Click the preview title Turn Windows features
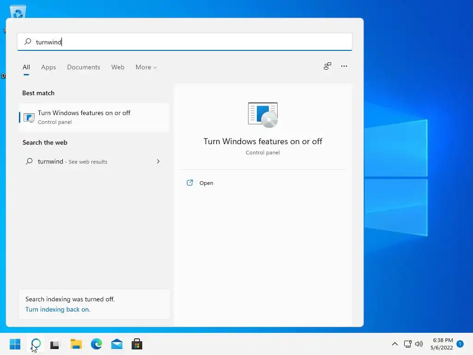This screenshot has height=355, width=473. pyautogui.click(x=263, y=141)
